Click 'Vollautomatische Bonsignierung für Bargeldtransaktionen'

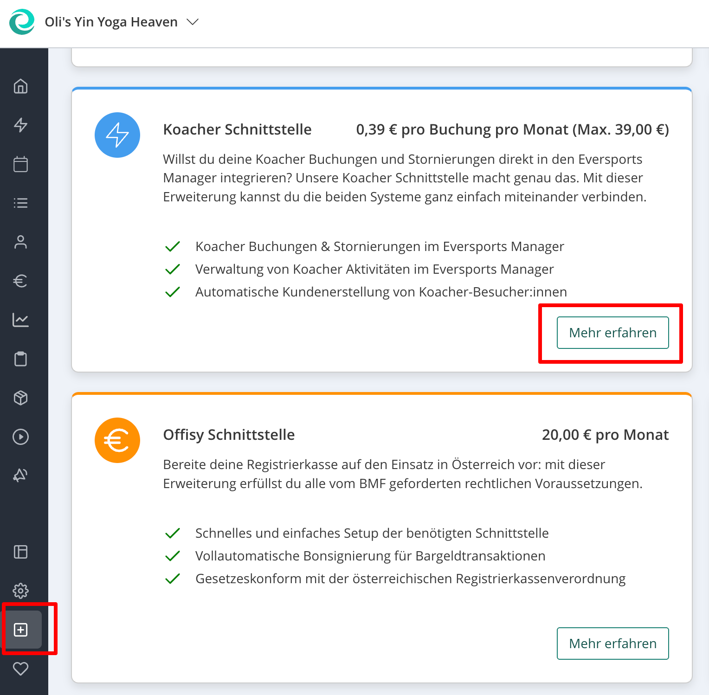pos(370,556)
